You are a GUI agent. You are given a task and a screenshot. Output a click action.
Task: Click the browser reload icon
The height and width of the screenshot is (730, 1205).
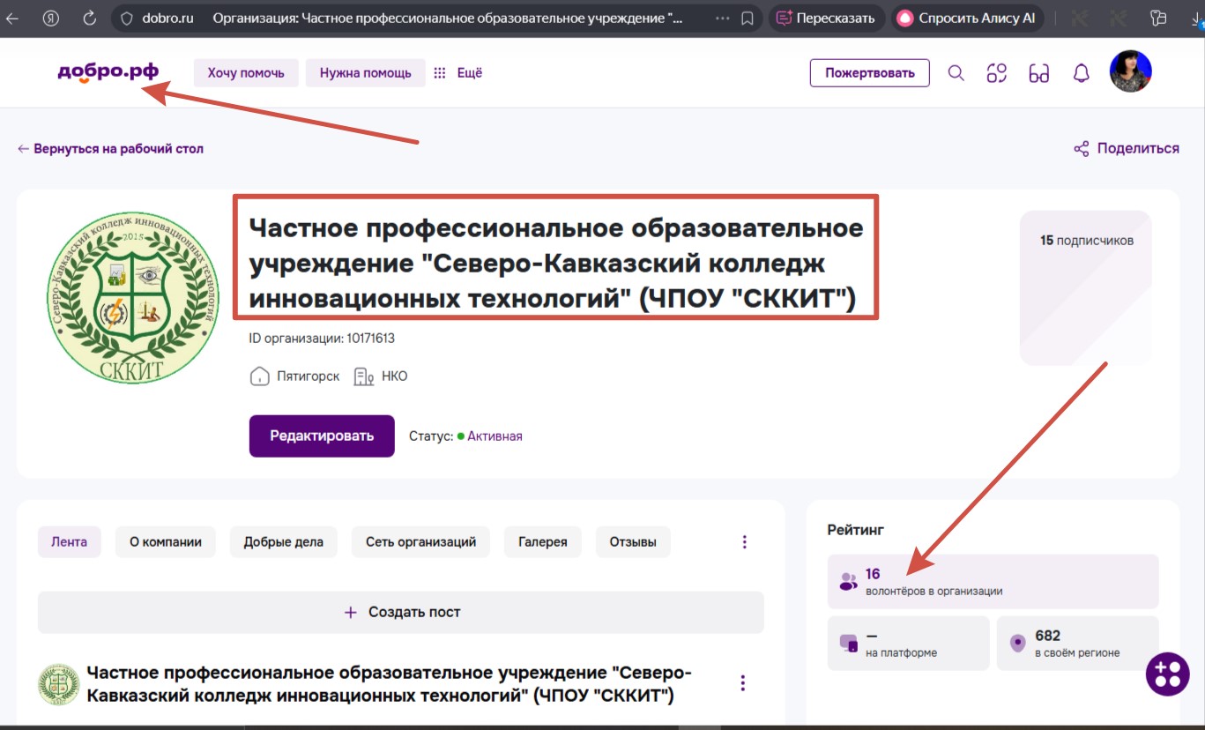tap(89, 18)
